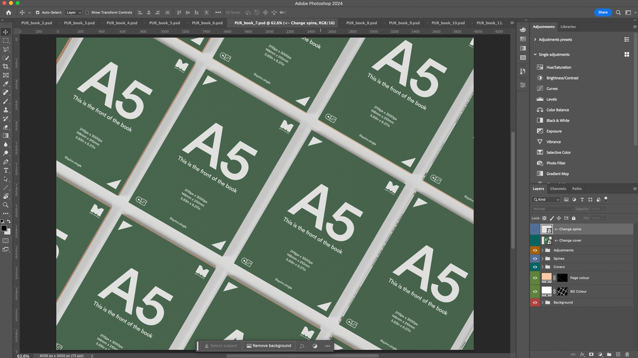Image resolution: width=638 pixels, height=358 pixels.
Task: Hide the Background group
Action: click(535, 302)
